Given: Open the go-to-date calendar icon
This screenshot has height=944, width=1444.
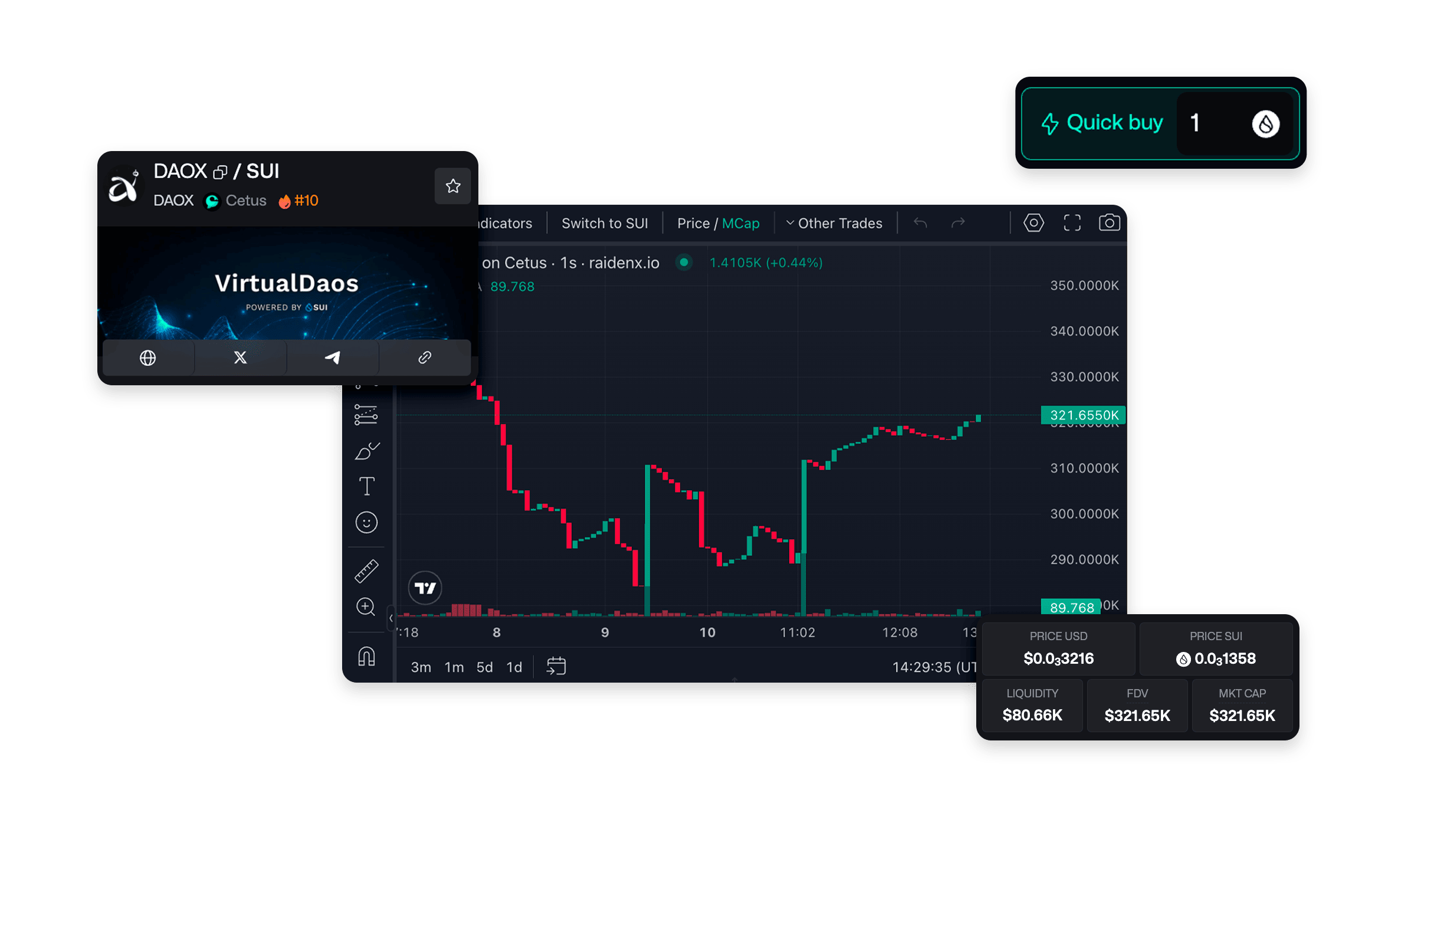Looking at the screenshot, I should point(557,666).
